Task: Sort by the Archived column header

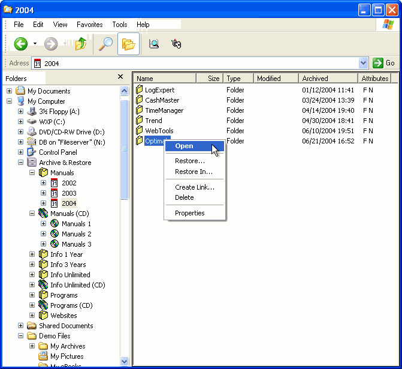Action: 328,79
